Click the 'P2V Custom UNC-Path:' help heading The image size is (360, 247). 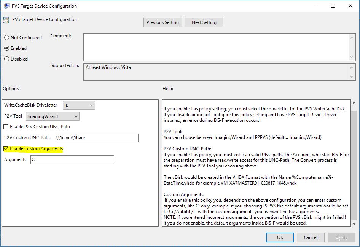(187, 149)
